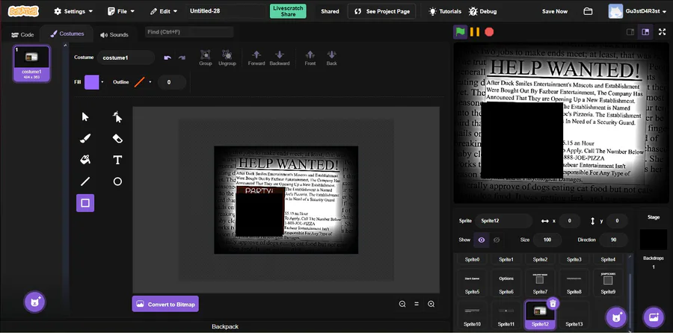
Task: Show the sprite with eye icon
Action: pos(481,240)
